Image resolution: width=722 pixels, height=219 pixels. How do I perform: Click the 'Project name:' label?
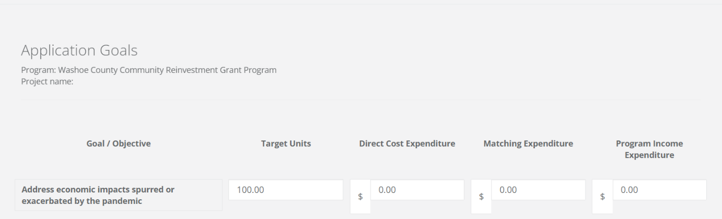(x=46, y=81)
